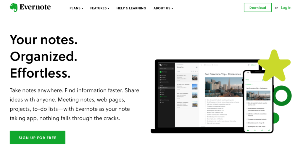Click the Search notes field in laptop mockup

tap(167, 68)
